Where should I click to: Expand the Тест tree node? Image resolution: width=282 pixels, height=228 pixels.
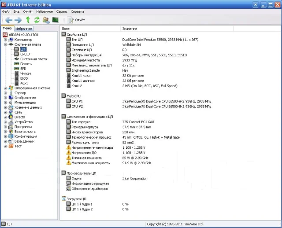coord(5,146)
